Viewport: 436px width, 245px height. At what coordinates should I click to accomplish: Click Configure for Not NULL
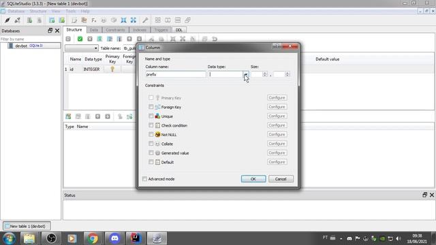[277, 134]
